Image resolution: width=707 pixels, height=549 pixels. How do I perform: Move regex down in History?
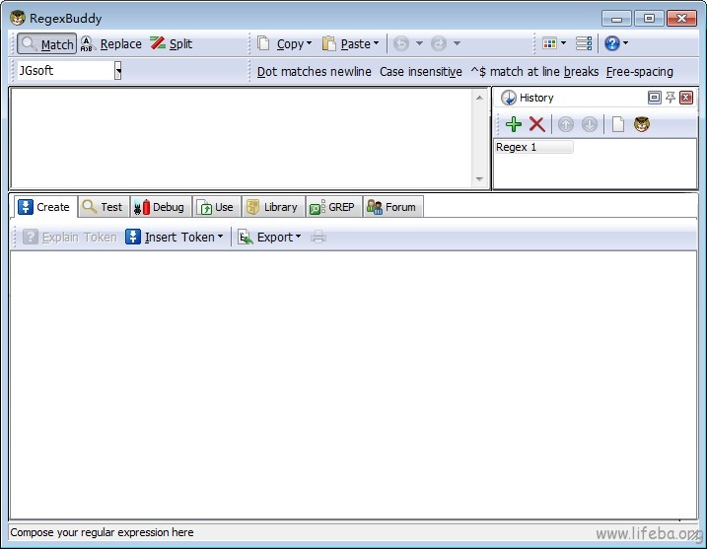590,124
